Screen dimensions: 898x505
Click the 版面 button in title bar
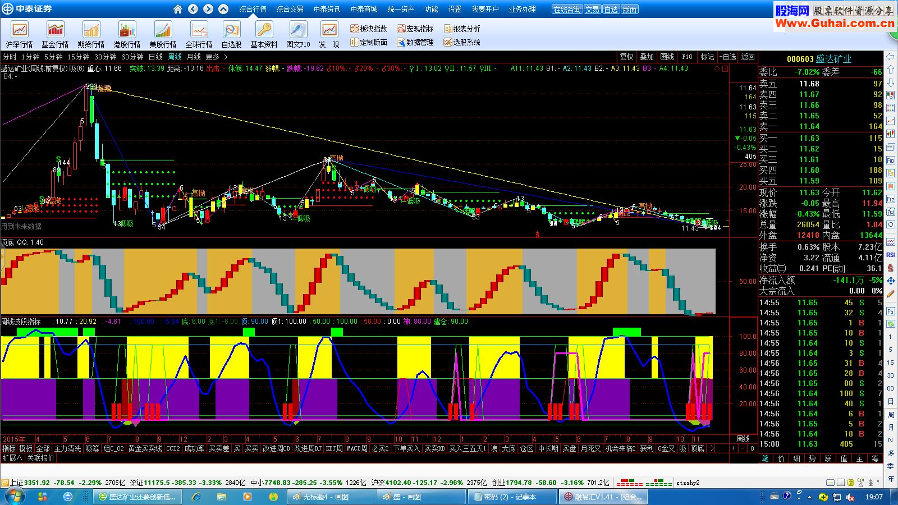pos(630,10)
